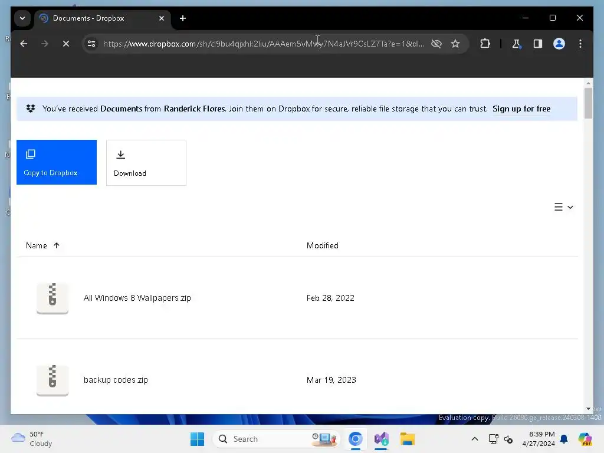This screenshot has height=453, width=604.
Task: Click the taskbar Search box
Action: point(276,439)
